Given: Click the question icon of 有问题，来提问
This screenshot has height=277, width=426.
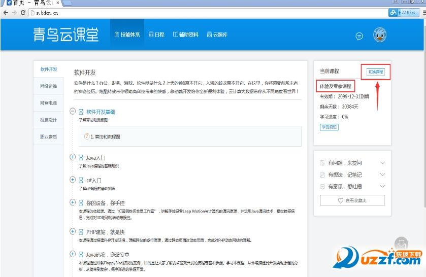Looking at the screenshot, I should (322, 163).
